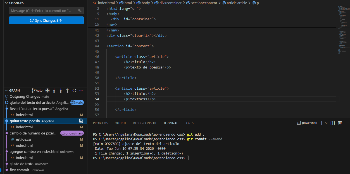Place cursor on texto de poesia line
Image resolution: width=350 pixels, height=174 pixels.
point(147,67)
